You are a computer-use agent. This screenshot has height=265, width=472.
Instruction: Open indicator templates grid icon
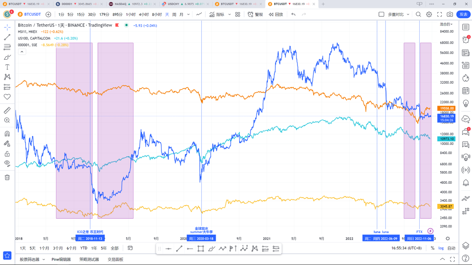238,15
